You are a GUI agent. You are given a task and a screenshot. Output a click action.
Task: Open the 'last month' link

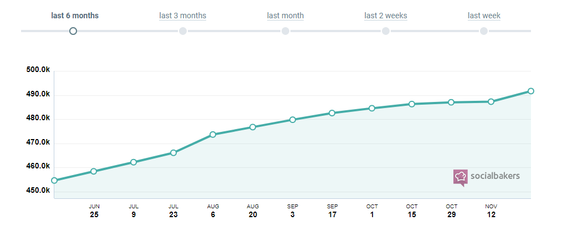pos(285,16)
